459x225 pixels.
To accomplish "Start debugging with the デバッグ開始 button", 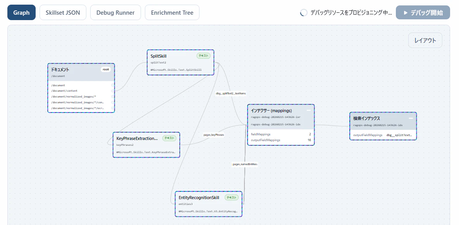I will 423,13.
